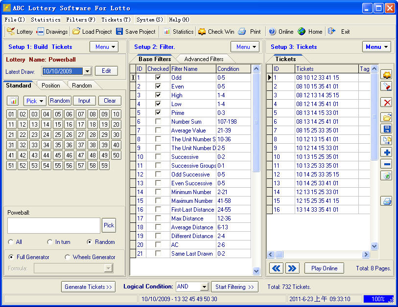Screen dimensions: 398x307
Task: Open the Setup 1 Menu dropdown
Action: pos(104,47)
